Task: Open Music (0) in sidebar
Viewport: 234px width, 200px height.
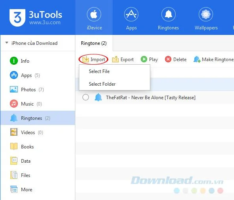Action: point(38,104)
